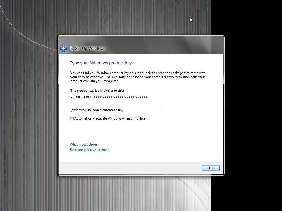This screenshot has width=282, height=211.
Task: Click the blue back arrow button
Action: coord(63,48)
